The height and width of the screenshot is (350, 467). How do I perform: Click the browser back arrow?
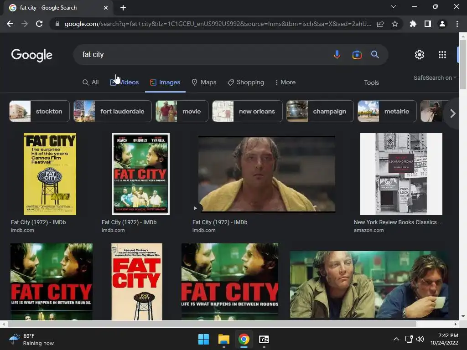10,24
